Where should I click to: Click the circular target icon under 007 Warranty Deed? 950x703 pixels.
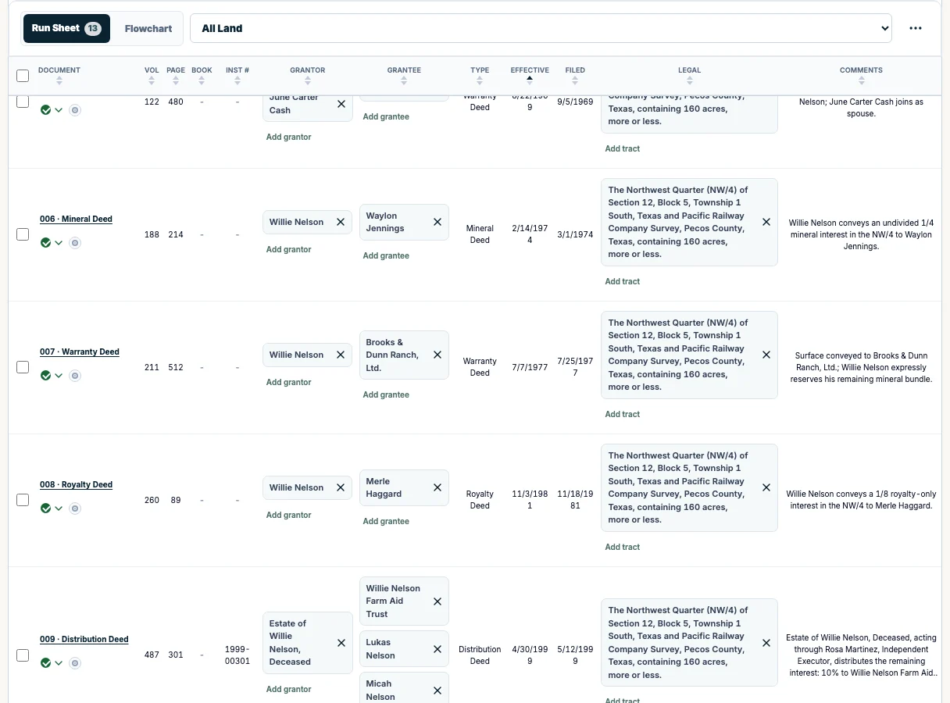pos(75,376)
